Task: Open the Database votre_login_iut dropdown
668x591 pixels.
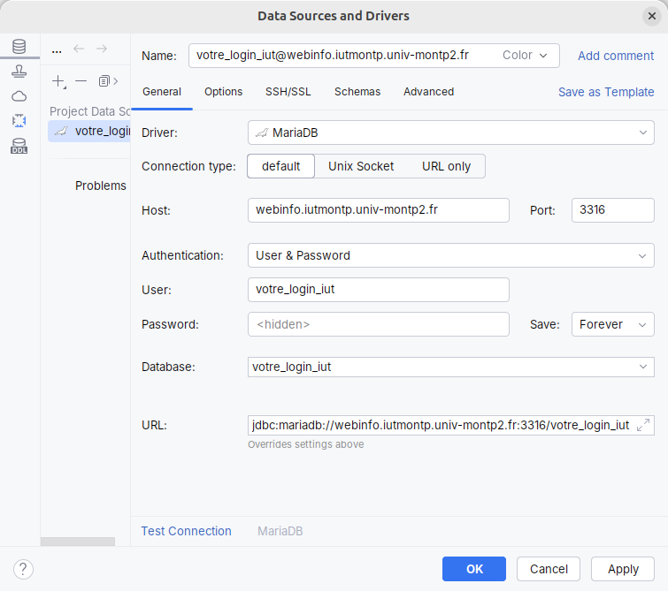Action: (450, 367)
